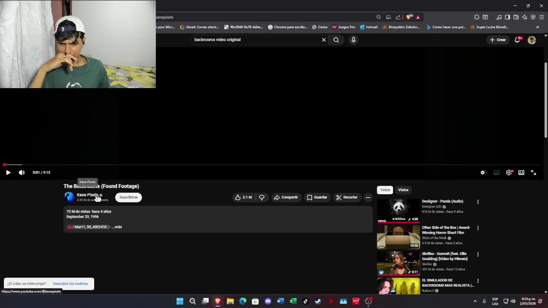Image resolution: width=548 pixels, height=308 pixels.
Task: Play the Backrooms video
Action: pyautogui.click(x=8, y=172)
